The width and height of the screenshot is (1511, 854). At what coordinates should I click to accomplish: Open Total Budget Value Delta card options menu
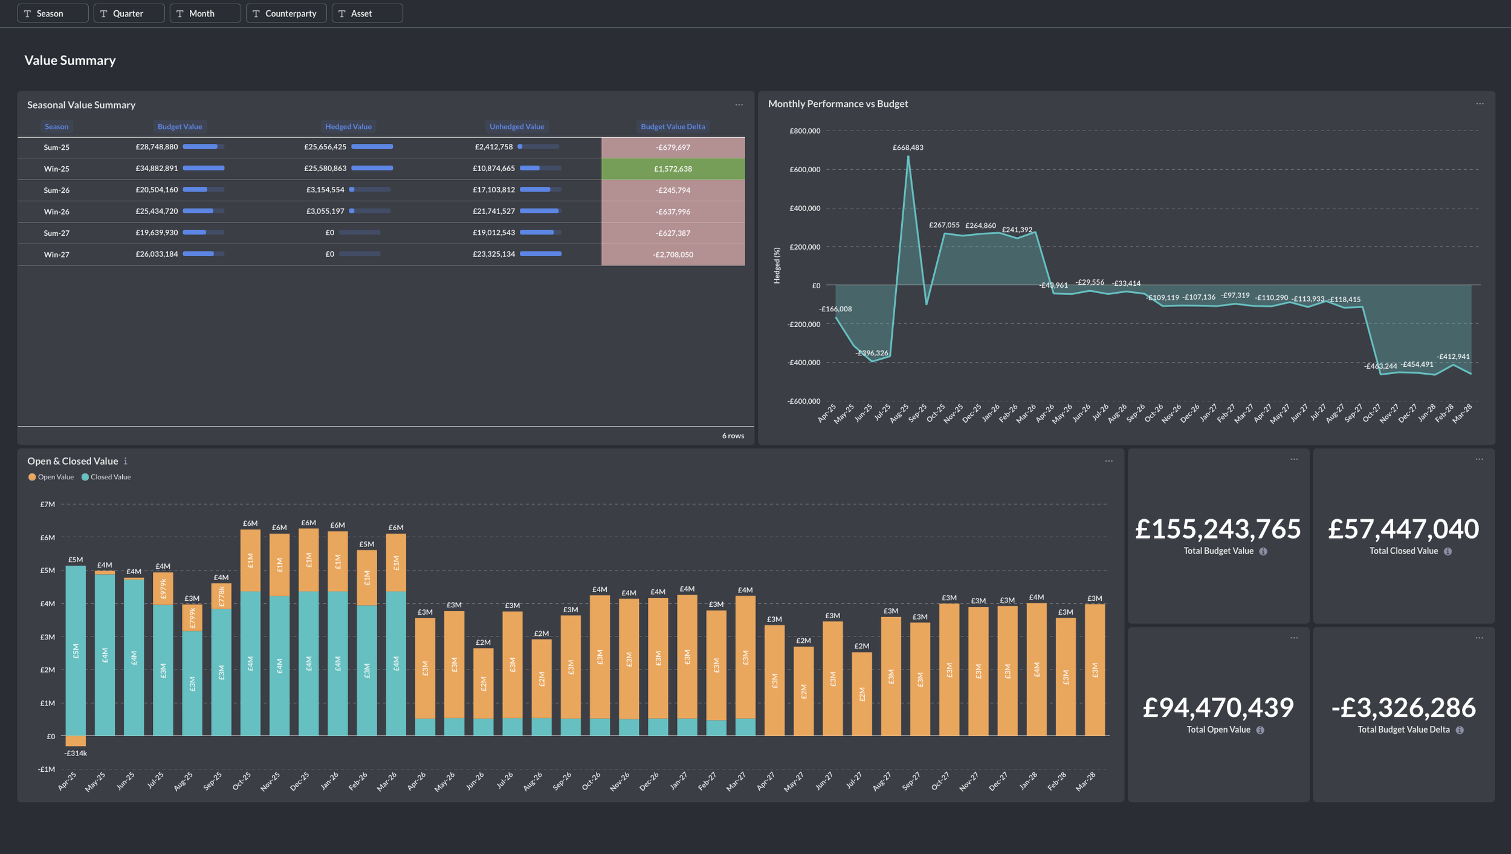pos(1479,638)
